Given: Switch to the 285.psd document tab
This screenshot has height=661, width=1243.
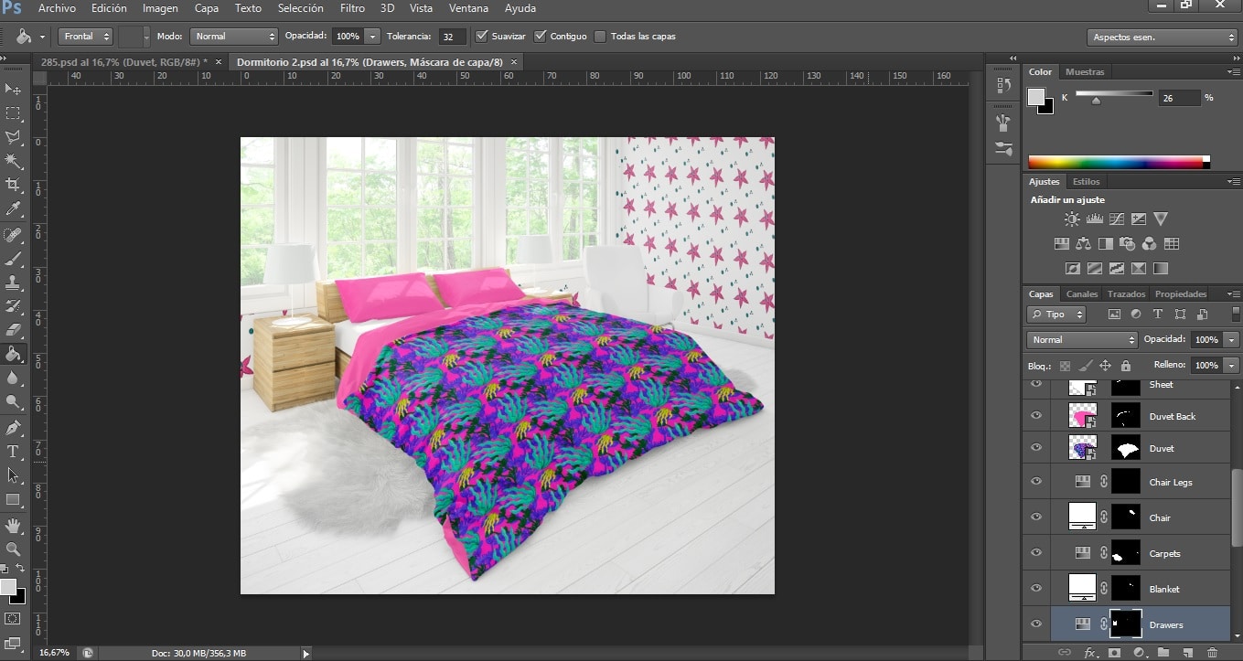Looking at the screenshot, I should click(124, 62).
